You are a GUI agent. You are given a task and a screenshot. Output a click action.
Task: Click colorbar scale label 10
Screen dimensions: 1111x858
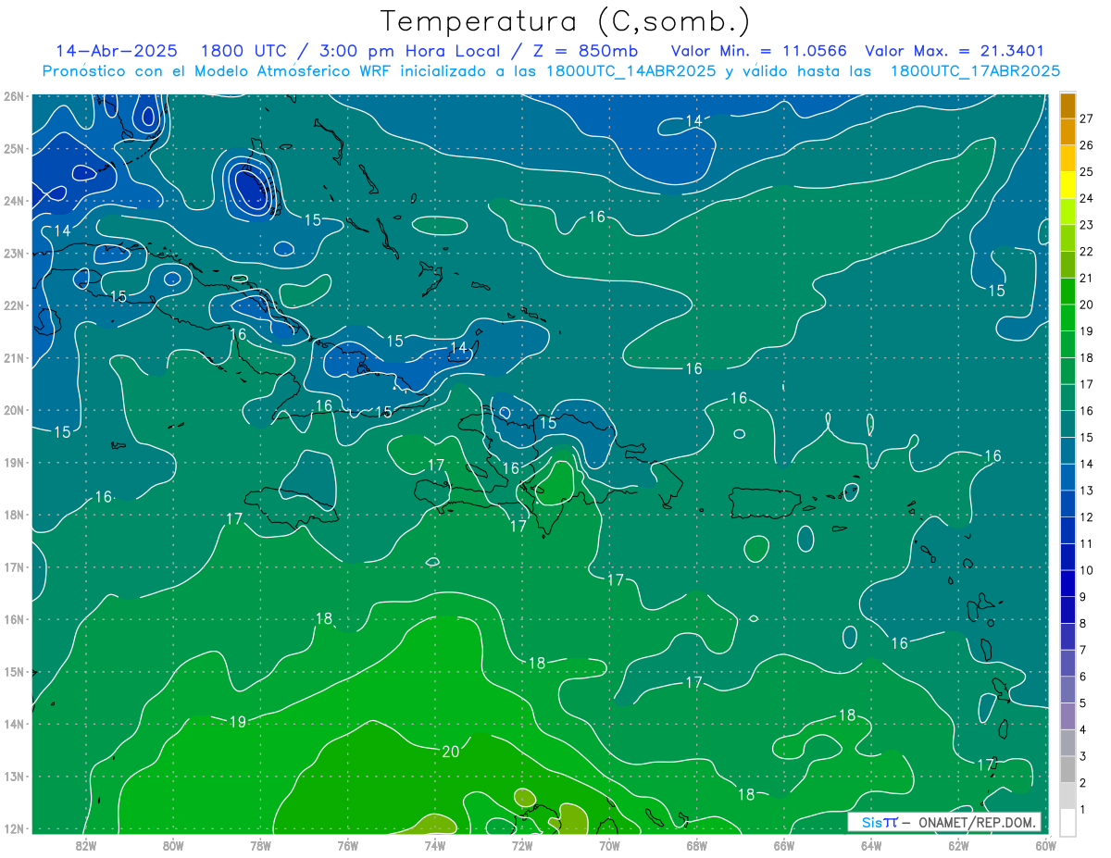1087,570
